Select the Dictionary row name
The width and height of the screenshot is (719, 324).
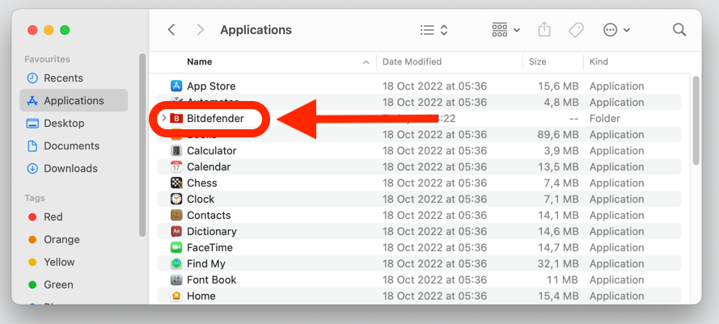212,231
